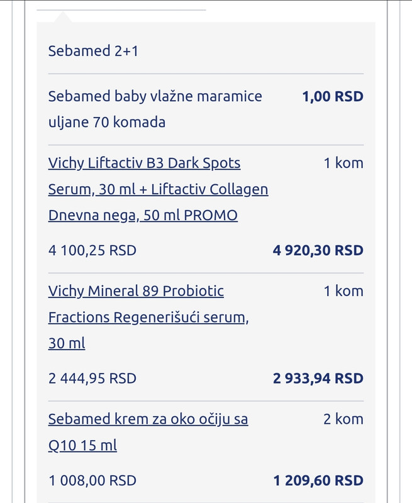
Task: Click the 2 kom quantity for Sebamed krem
Action: pyautogui.click(x=343, y=419)
